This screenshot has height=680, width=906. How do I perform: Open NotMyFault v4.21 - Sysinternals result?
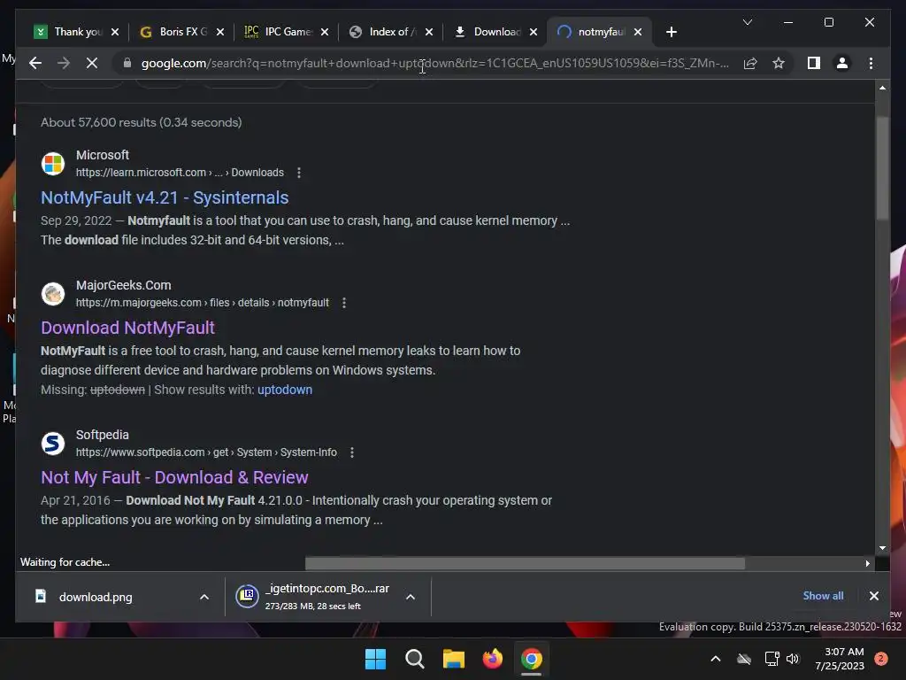pyautogui.click(x=164, y=197)
